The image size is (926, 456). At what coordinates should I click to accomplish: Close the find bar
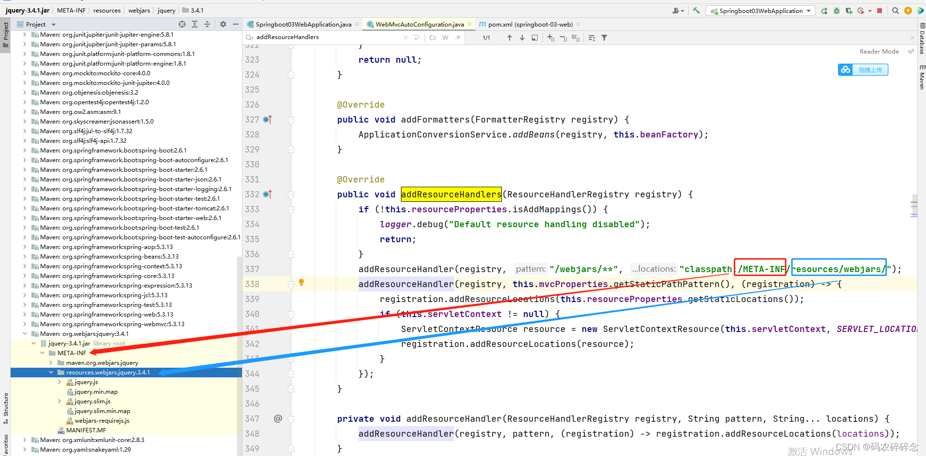point(912,38)
